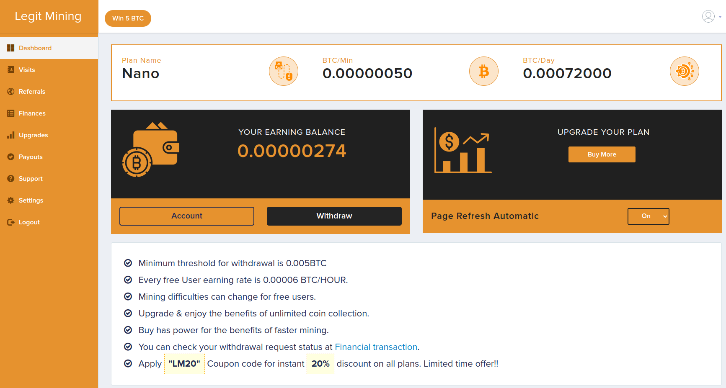Click the Upgrade & enjoy benefits text

254,313
